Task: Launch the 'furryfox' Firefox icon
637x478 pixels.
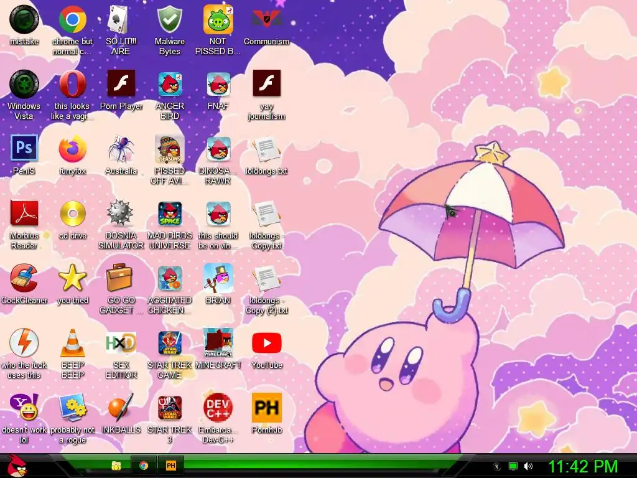Action: [x=72, y=148]
